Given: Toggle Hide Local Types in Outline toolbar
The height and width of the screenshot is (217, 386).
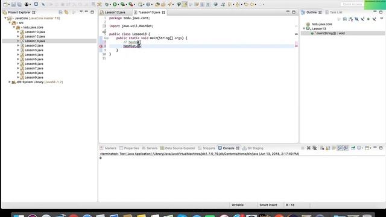Looking at the screenshot, I should 374,19.
